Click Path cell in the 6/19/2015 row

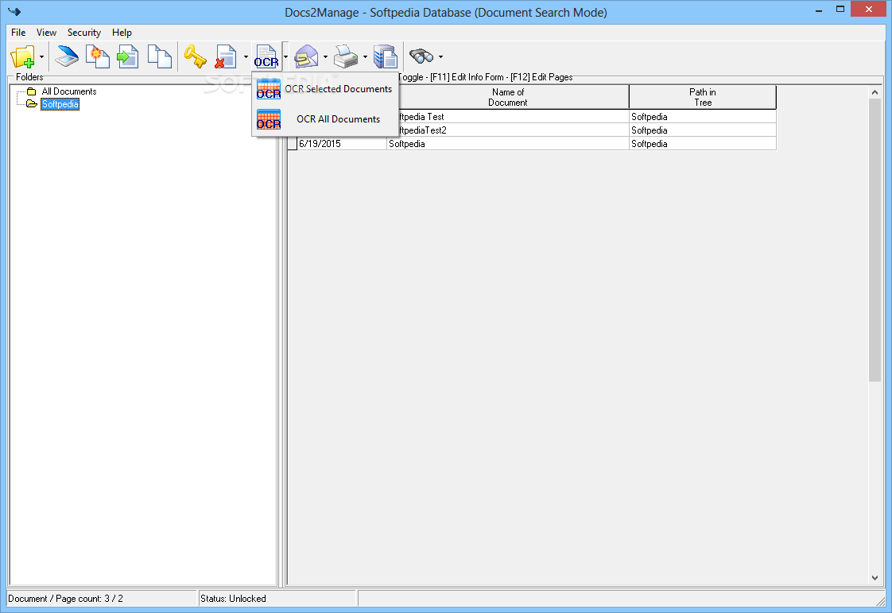[x=703, y=144]
